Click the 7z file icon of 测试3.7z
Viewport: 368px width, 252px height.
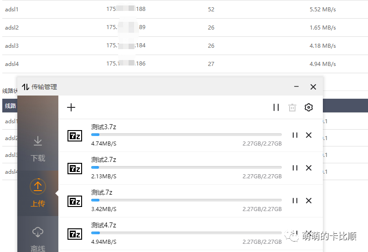pyautogui.click(x=75, y=136)
